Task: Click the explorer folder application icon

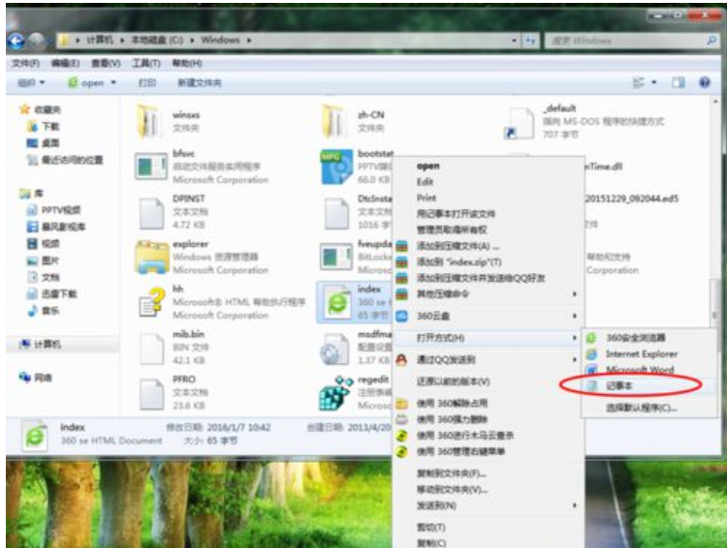Action: coord(152,258)
